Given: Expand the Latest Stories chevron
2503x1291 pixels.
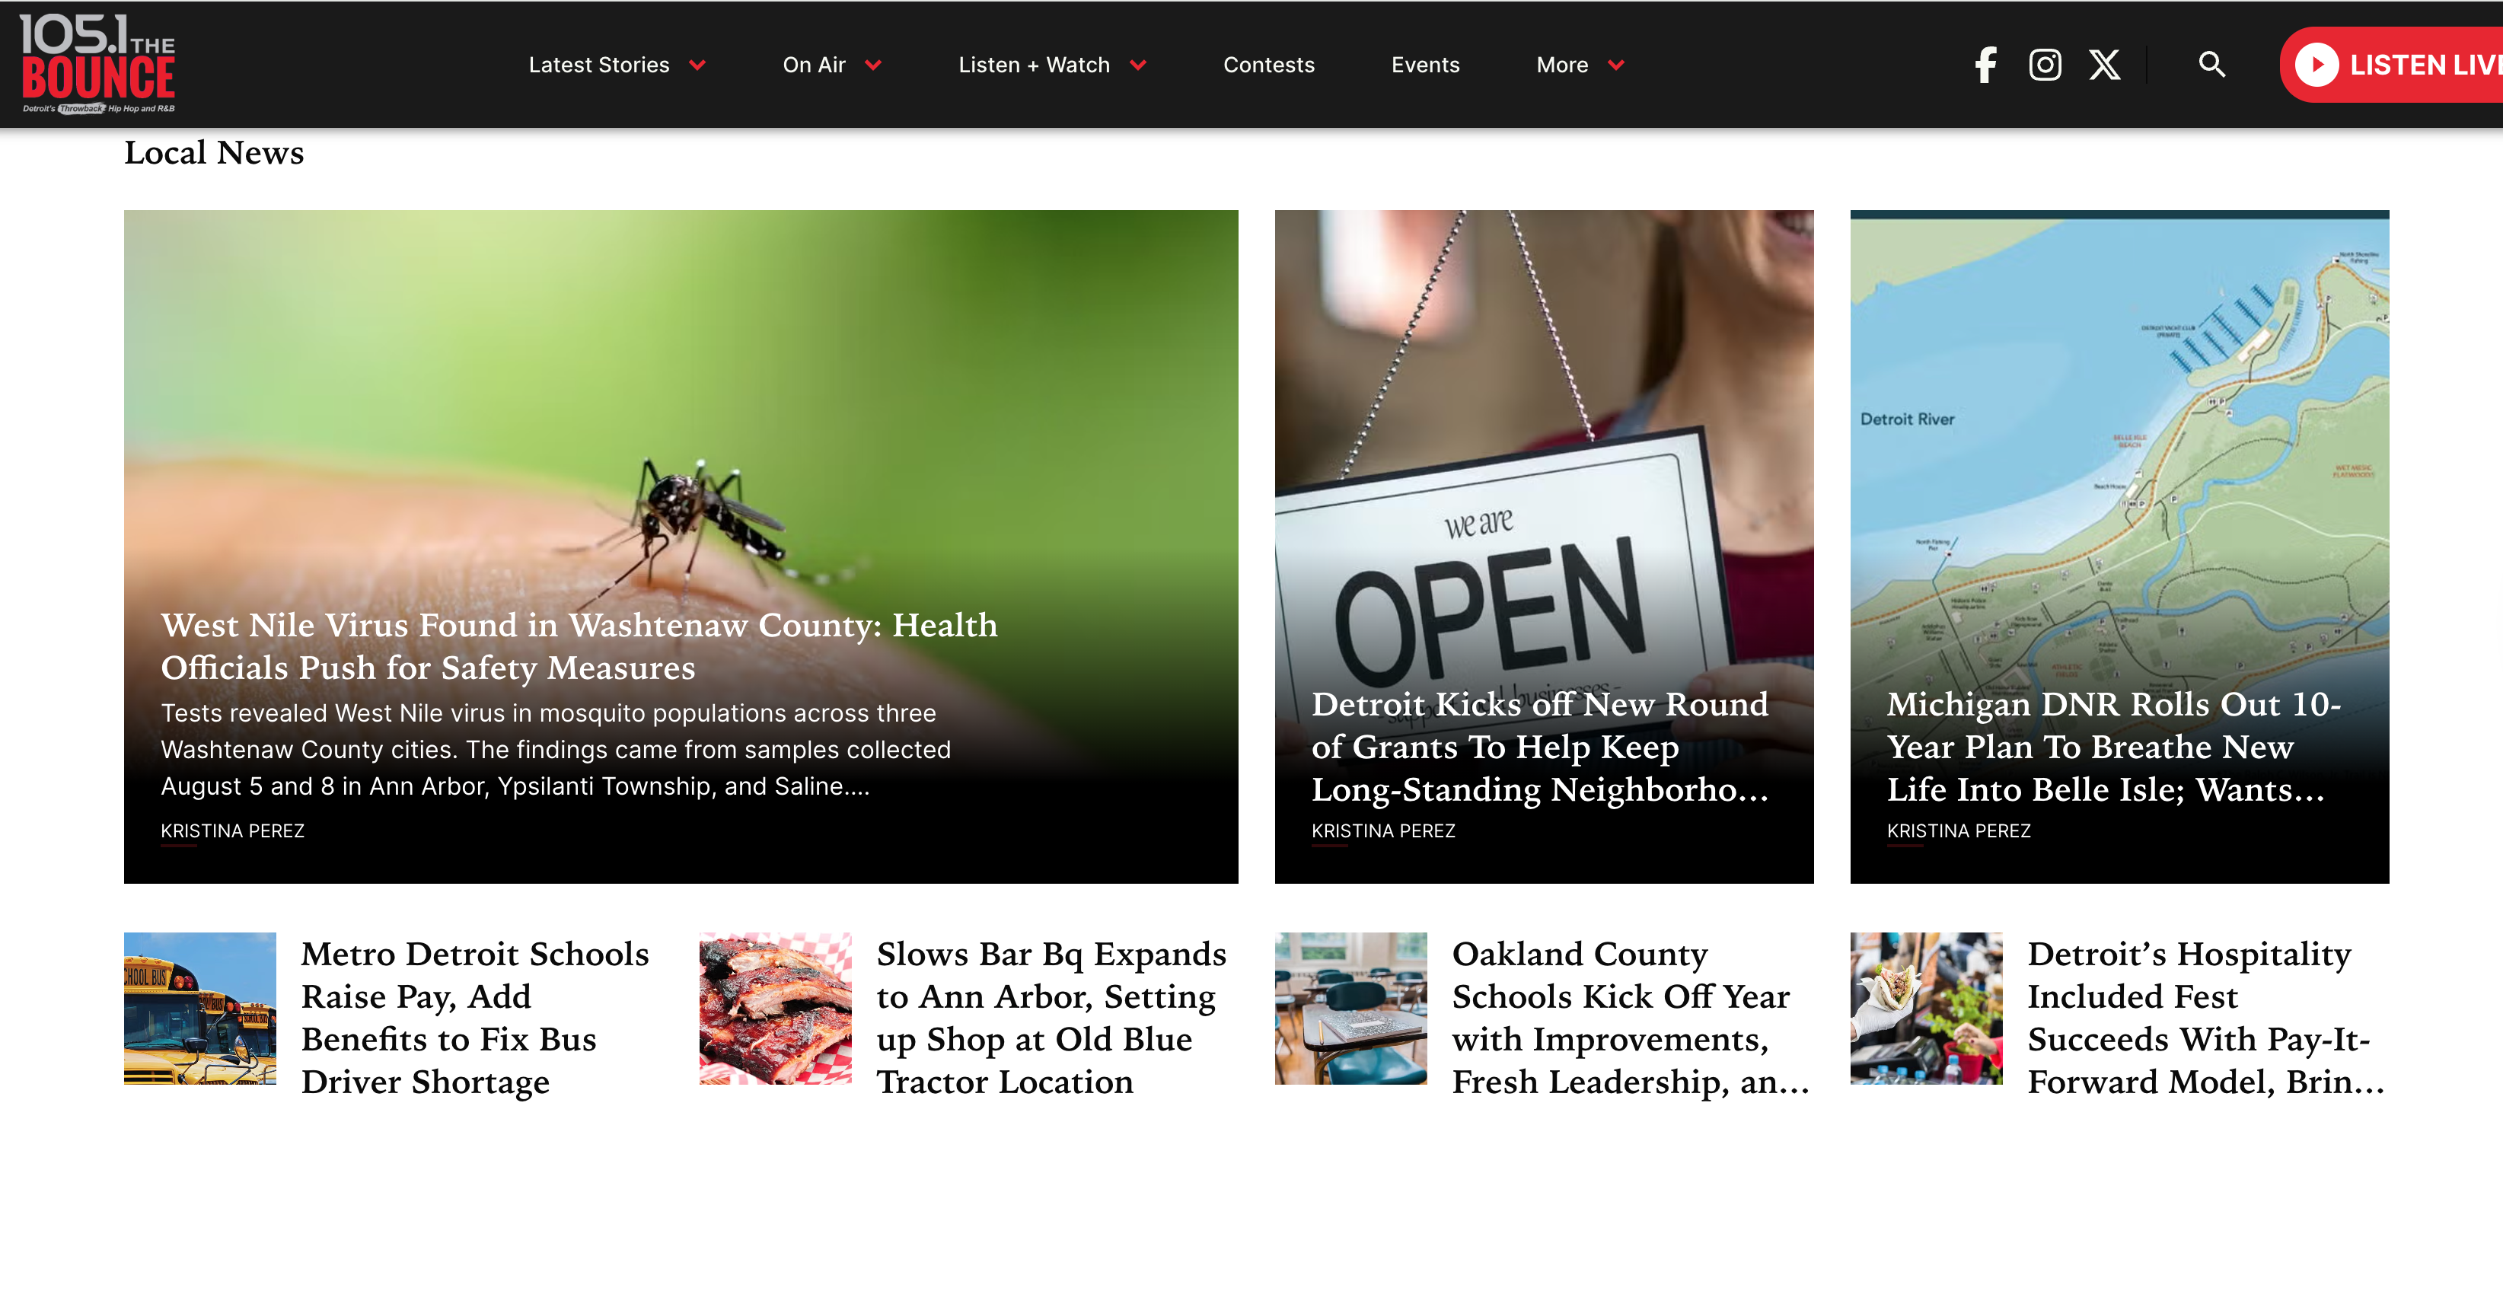Looking at the screenshot, I should [697, 65].
